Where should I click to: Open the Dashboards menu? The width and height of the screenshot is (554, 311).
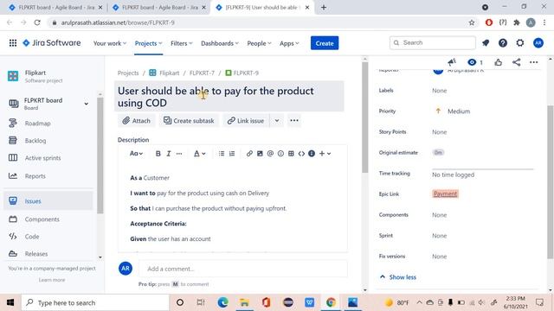(x=220, y=43)
